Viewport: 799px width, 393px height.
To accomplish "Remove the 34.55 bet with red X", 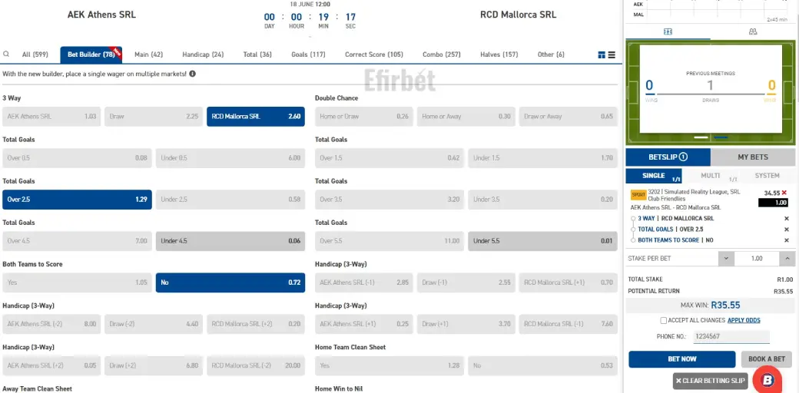I will point(784,193).
